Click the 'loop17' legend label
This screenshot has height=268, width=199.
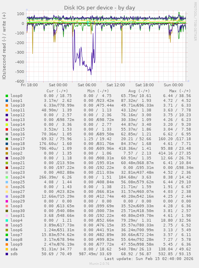(18, 139)
